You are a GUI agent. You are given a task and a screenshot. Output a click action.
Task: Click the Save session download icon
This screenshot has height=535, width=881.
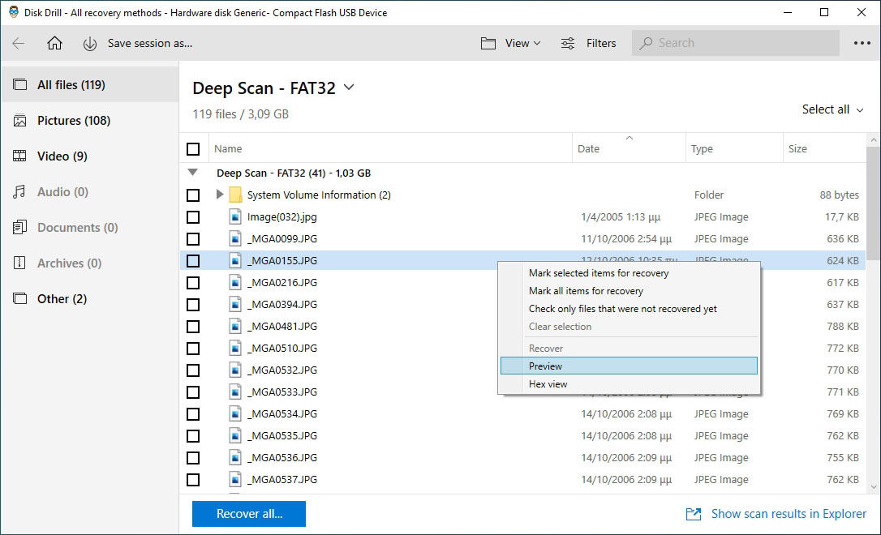(x=90, y=43)
